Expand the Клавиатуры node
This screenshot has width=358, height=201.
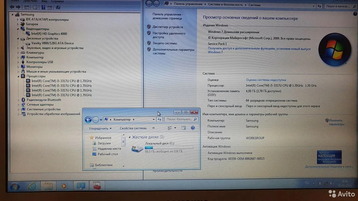pos(18,52)
